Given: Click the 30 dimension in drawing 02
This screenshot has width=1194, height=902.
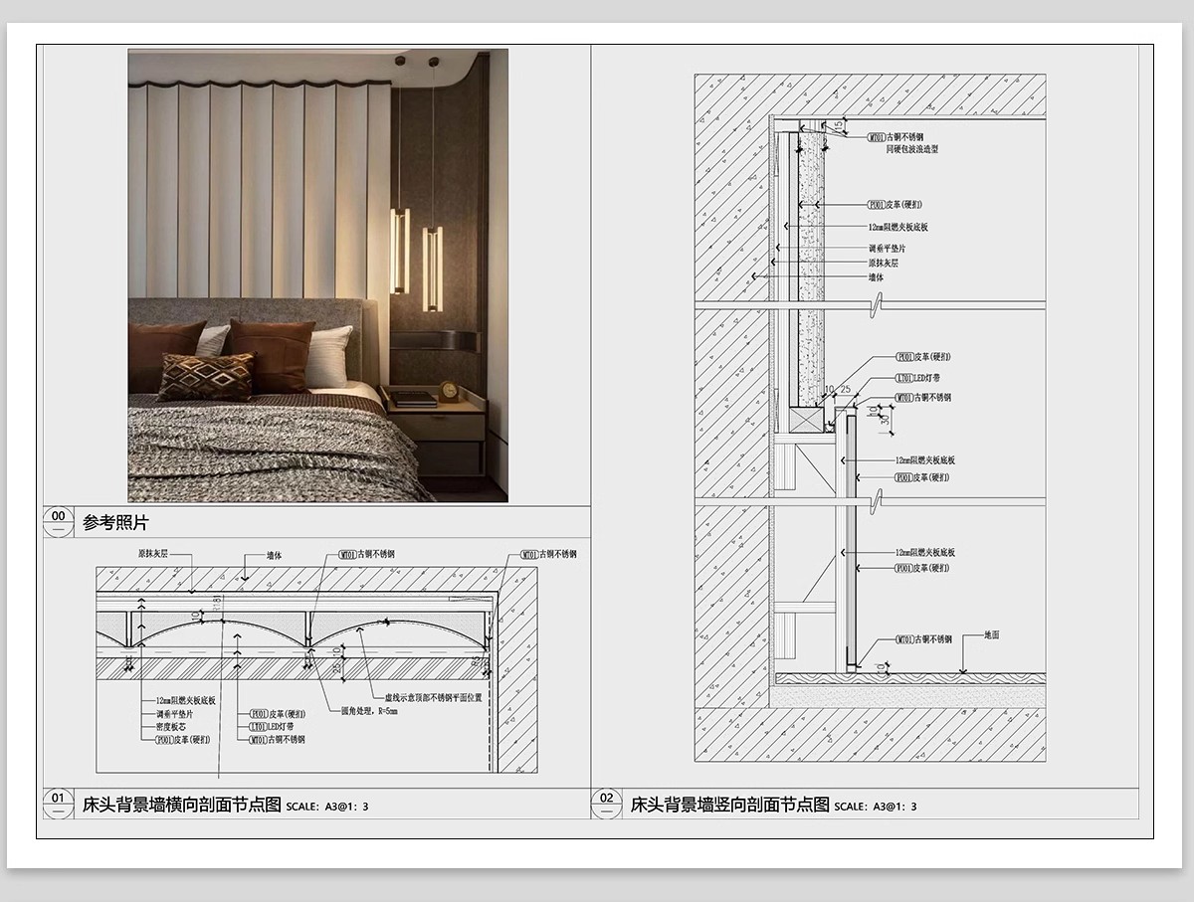Looking at the screenshot, I should tap(884, 422).
